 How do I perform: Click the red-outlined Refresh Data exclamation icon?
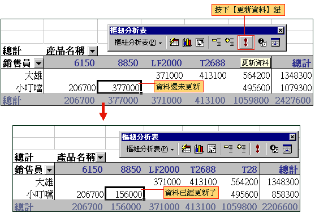click(245, 42)
